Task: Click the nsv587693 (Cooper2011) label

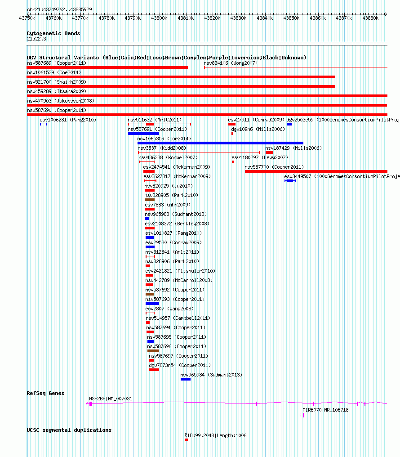Action: [175, 299]
